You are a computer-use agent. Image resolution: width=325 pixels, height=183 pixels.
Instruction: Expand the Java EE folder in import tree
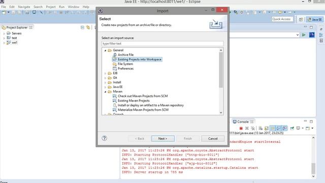tap(105, 87)
